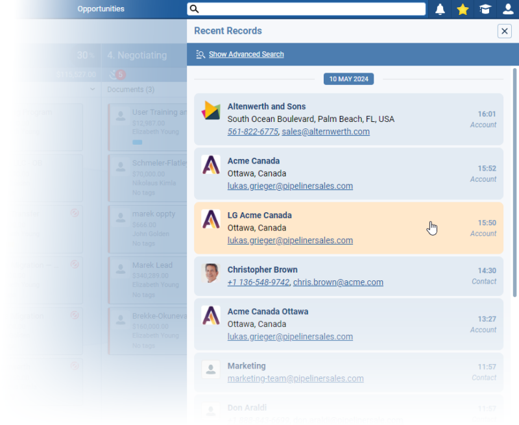Open the LG Acme Canada record
The width and height of the screenshot is (519, 425).
(x=259, y=215)
